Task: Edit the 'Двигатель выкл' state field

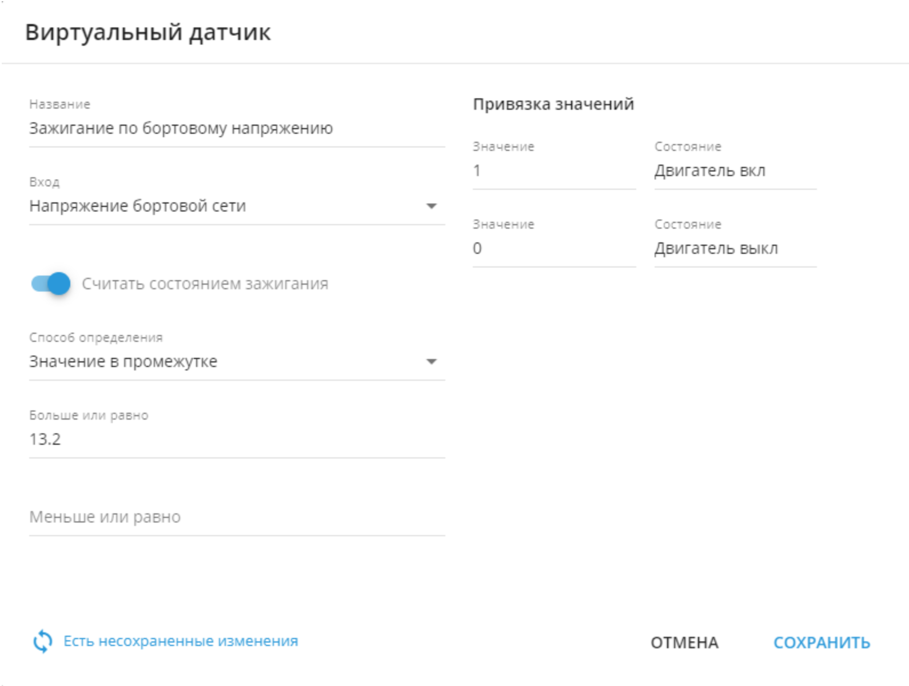Action: 735,248
